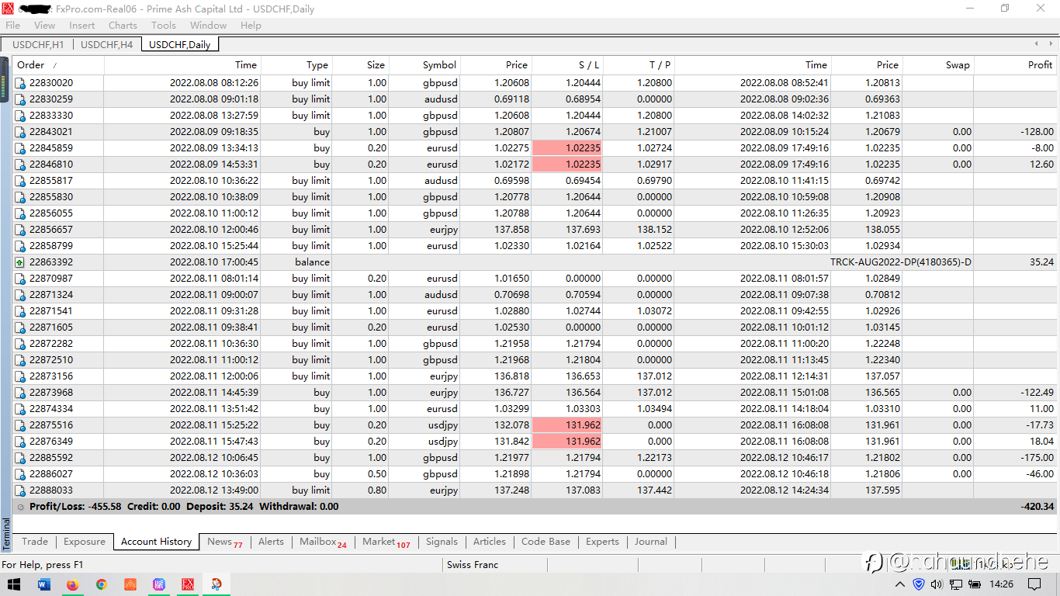Click the order icon for 22888033
The width and height of the screenshot is (1060, 596).
[x=20, y=490]
